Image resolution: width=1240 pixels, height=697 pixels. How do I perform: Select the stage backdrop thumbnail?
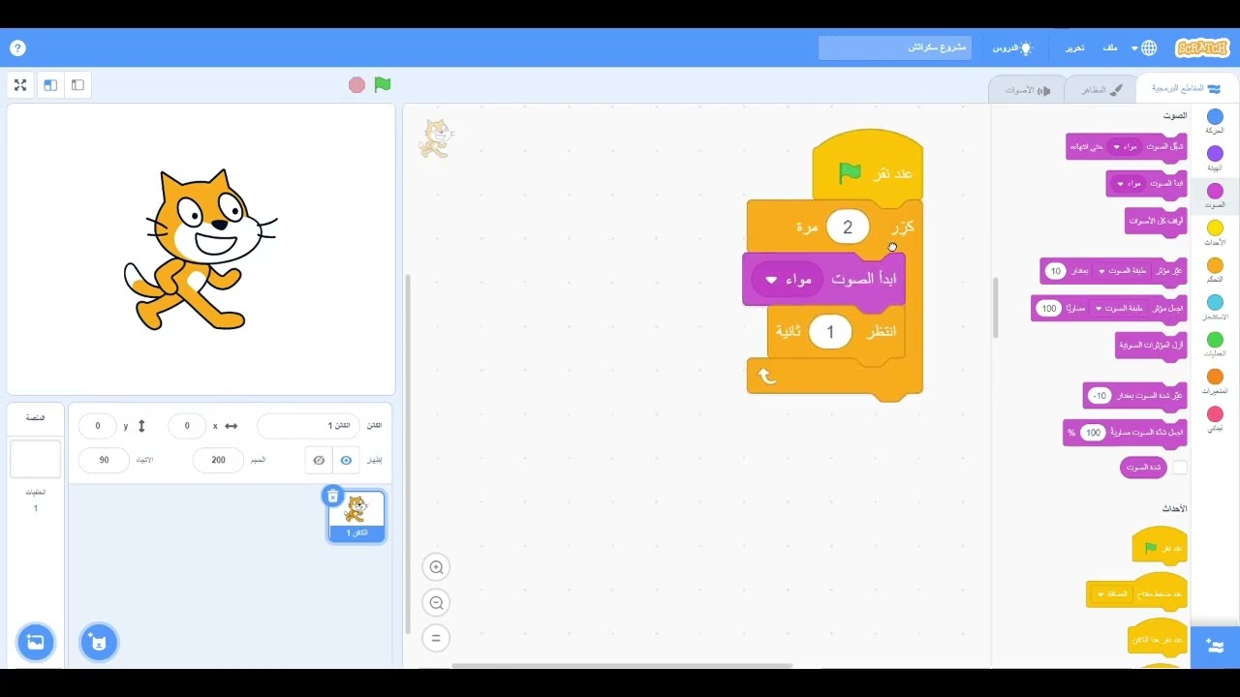click(35, 459)
